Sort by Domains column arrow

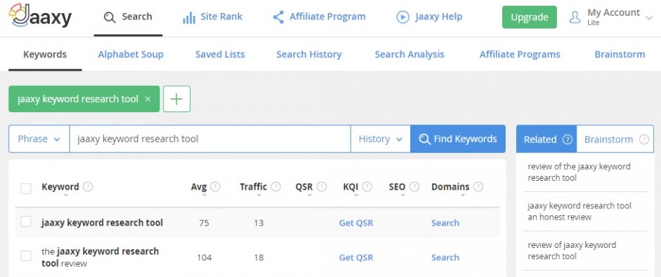click(463, 195)
